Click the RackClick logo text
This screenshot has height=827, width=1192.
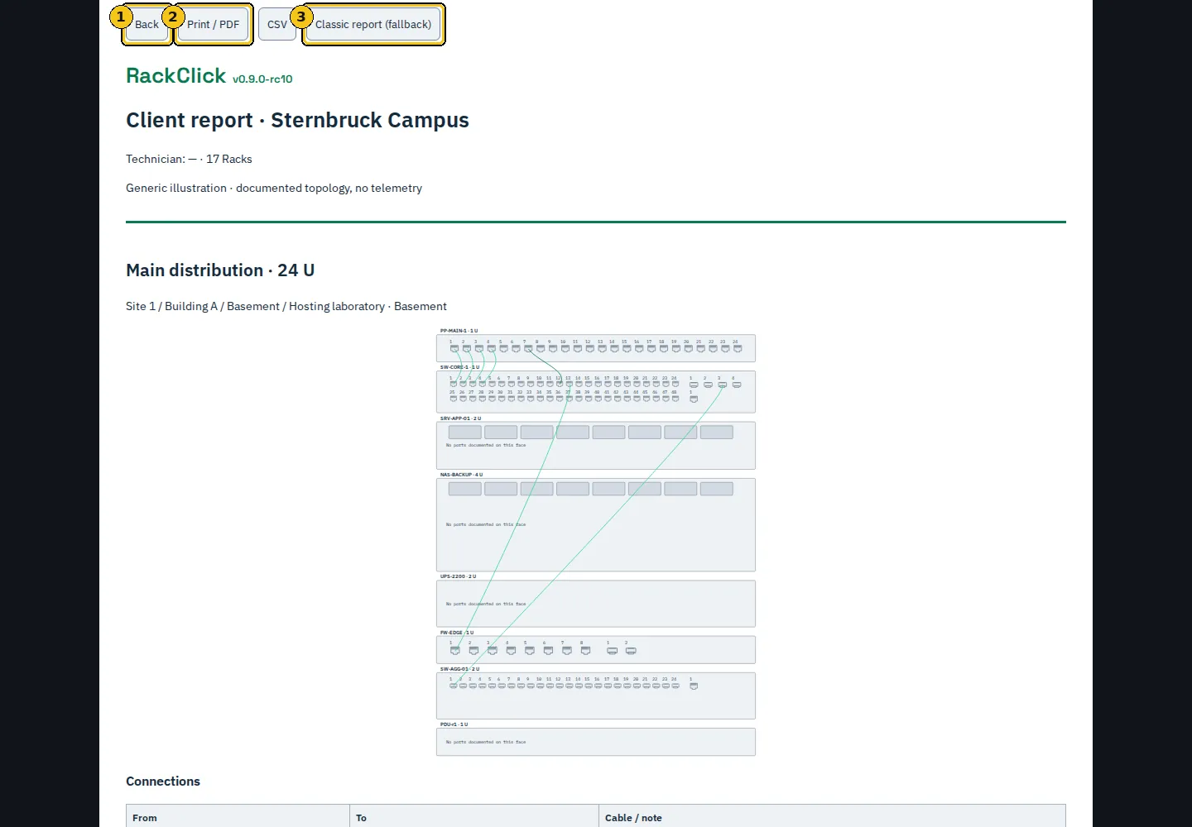(175, 75)
